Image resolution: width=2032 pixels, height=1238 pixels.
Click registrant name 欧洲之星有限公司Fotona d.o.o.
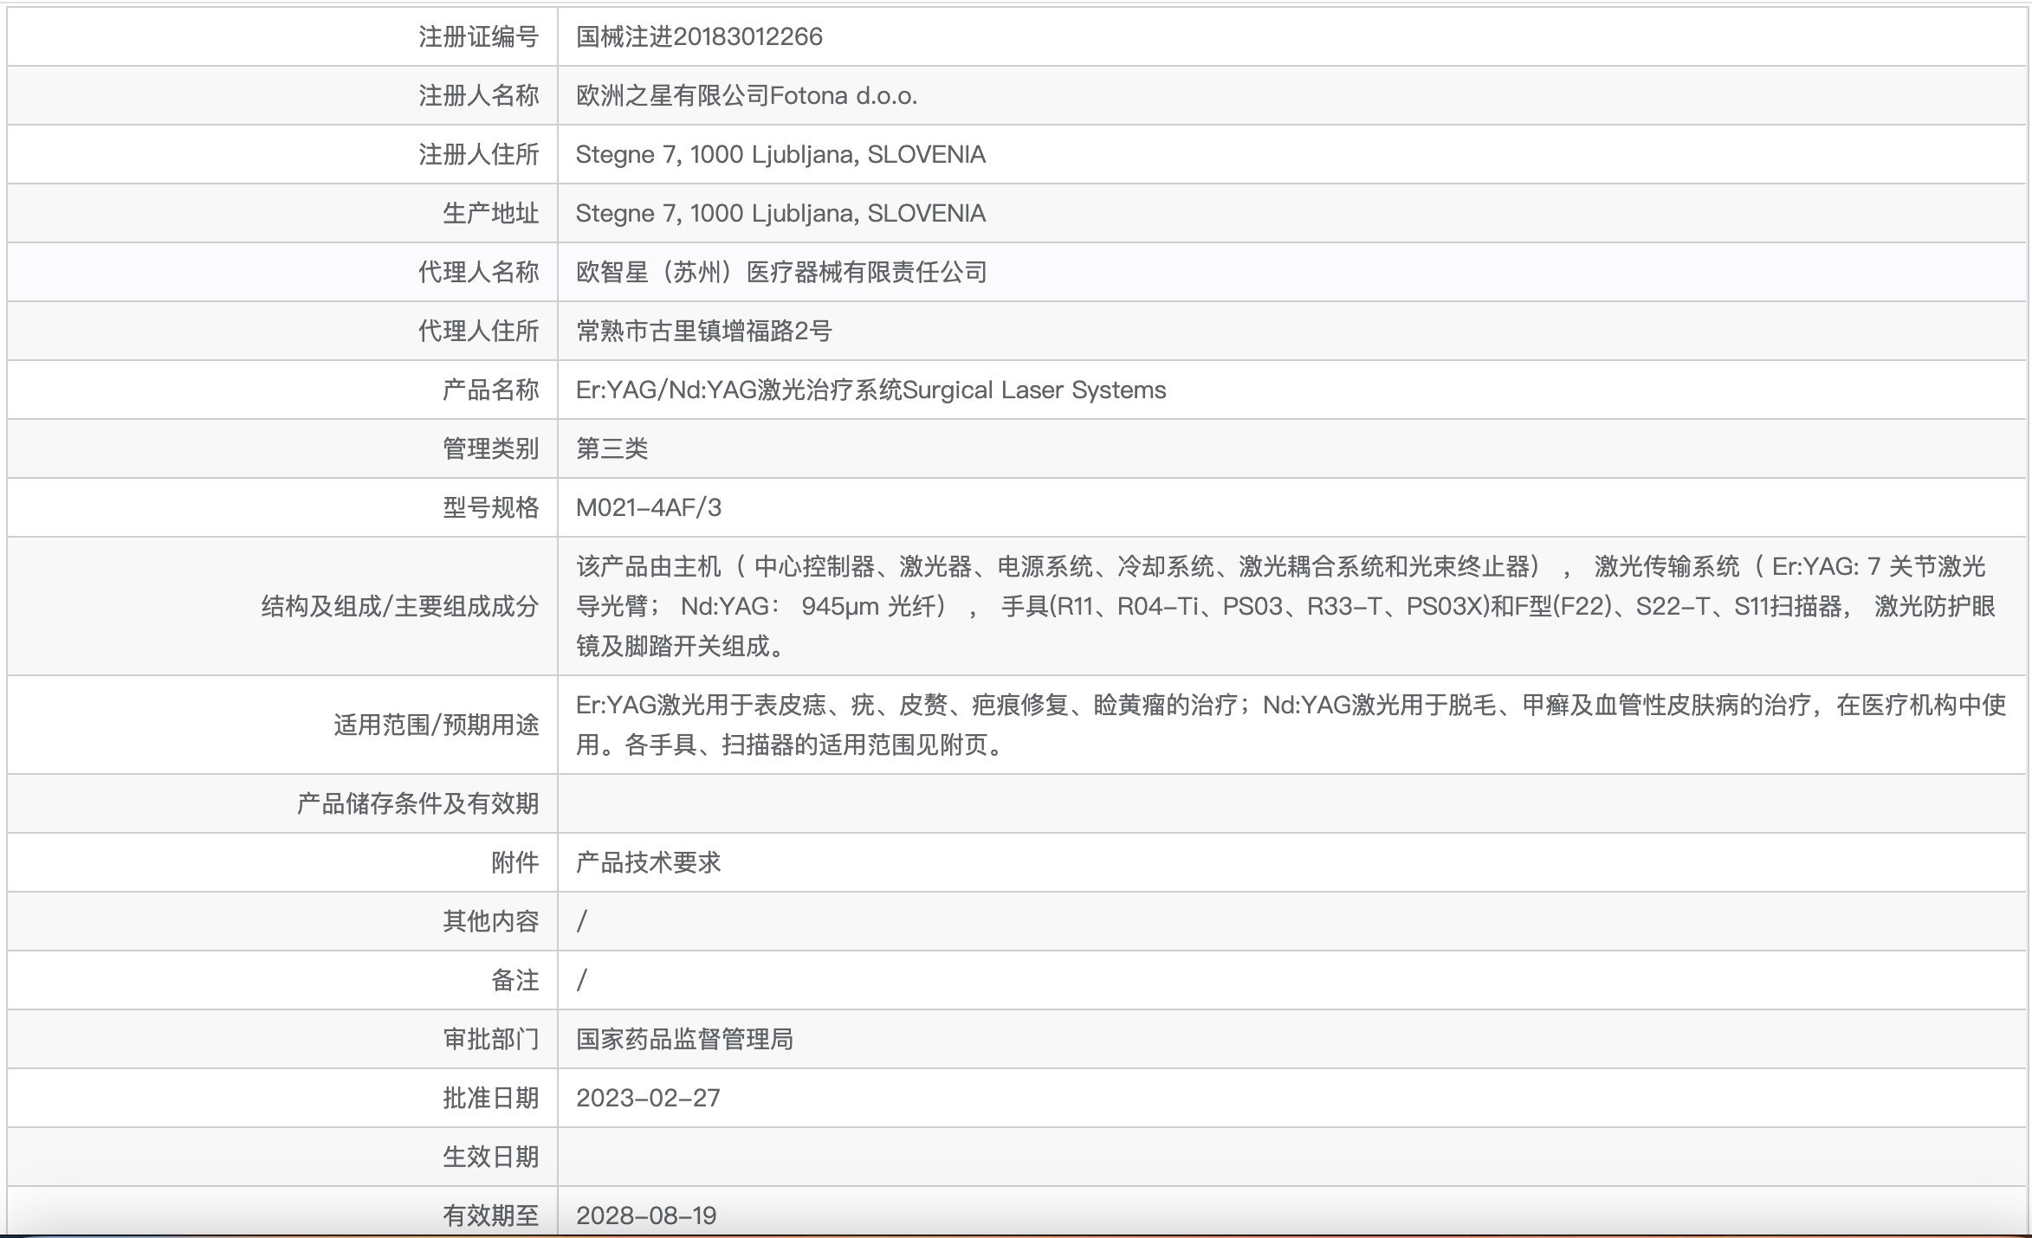747,95
